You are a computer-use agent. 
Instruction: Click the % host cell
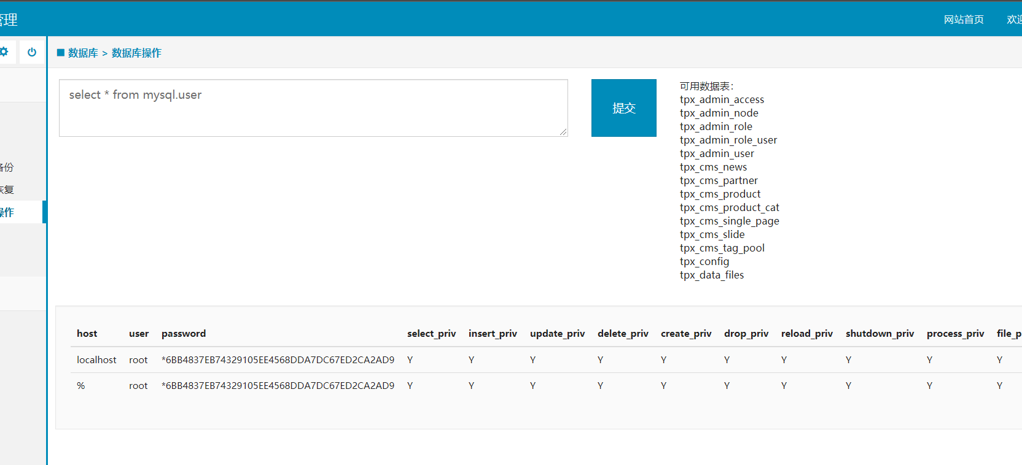tap(81, 386)
